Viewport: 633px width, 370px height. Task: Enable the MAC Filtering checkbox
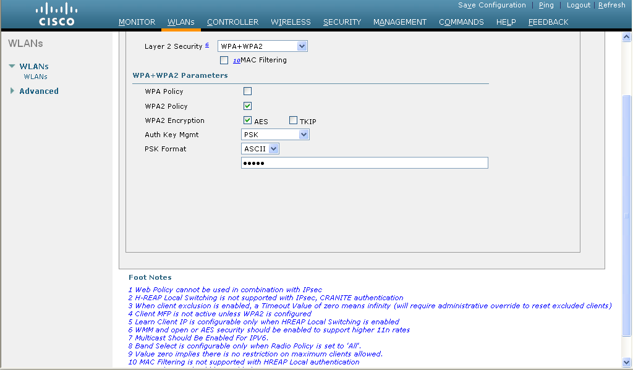pyautogui.click(x=224, y=60)
